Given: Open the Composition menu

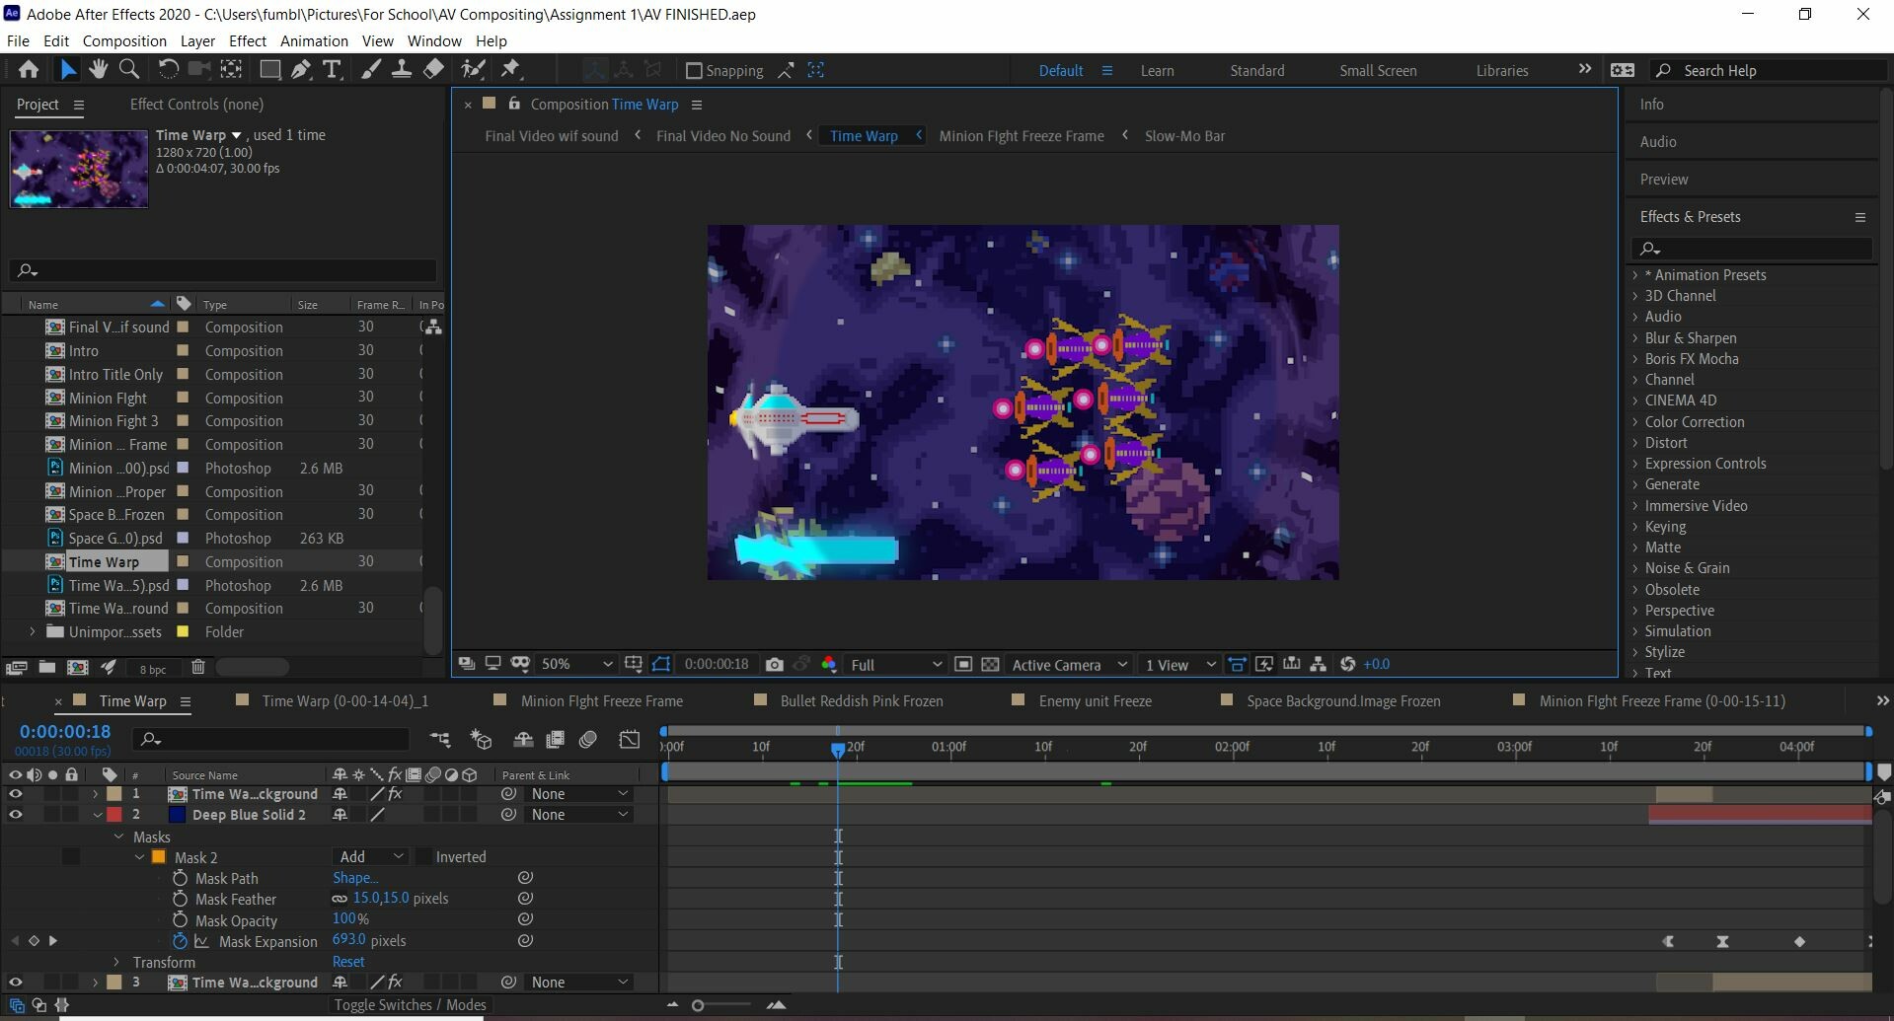Looking at the screenshot, I should point(124,40).
